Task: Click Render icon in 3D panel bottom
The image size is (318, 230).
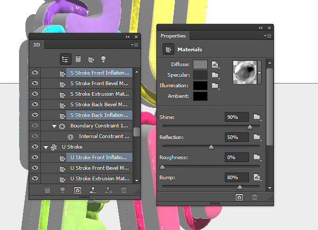Action: coord(78,190)
